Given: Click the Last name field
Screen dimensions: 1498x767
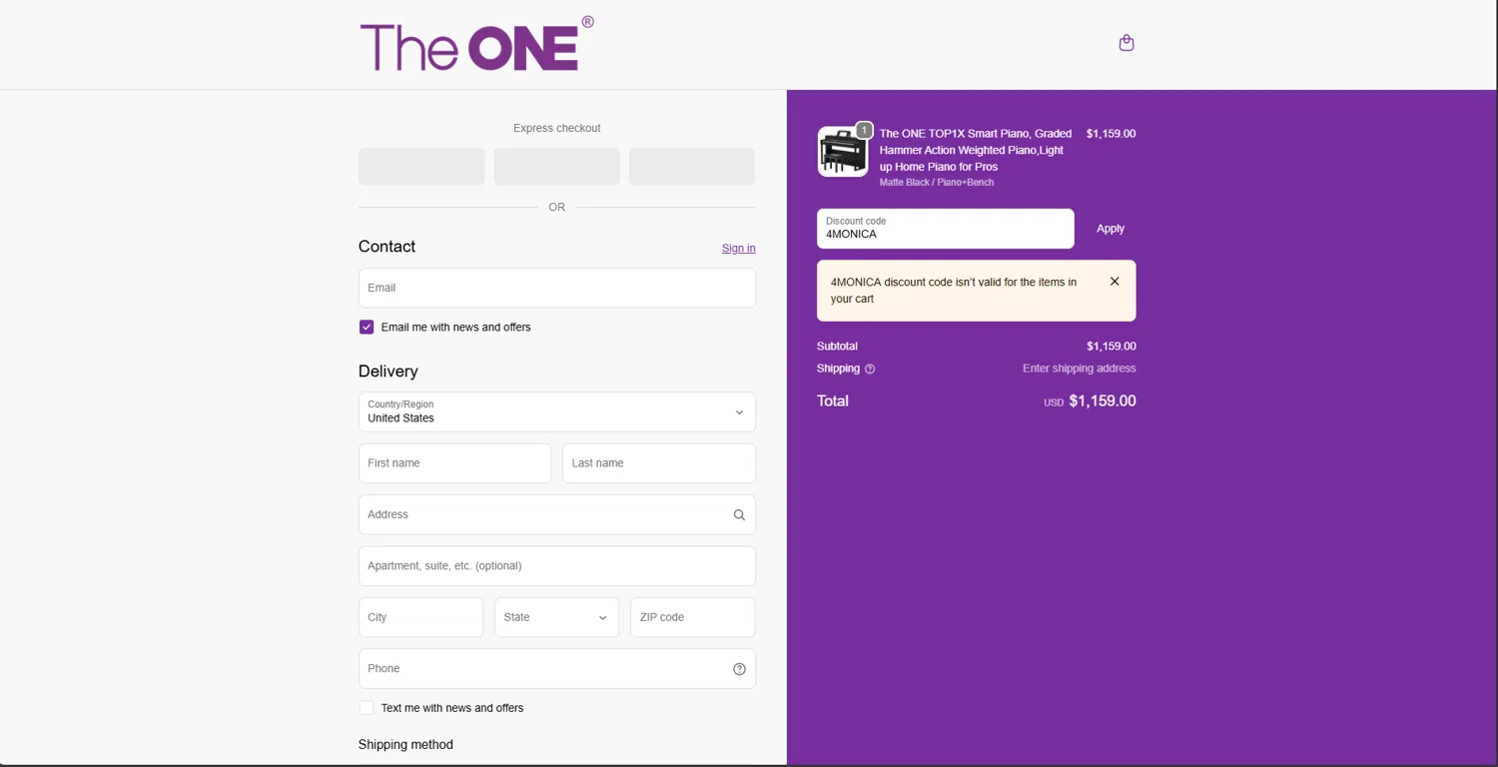Looking at the screenshot, I should click(x=659, y=463).
